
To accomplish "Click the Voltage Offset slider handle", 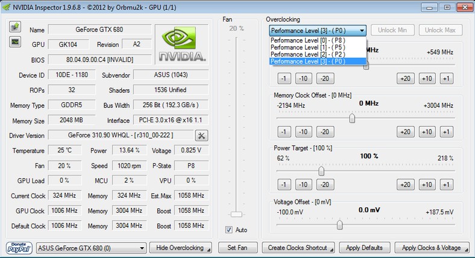I will (x=339, y=225).
